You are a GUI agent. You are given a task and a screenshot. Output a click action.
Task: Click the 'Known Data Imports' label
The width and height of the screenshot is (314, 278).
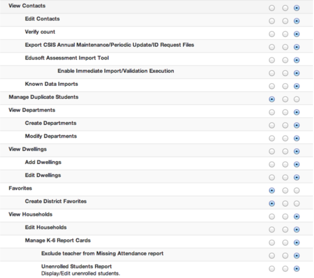click(x=51, y=84)
